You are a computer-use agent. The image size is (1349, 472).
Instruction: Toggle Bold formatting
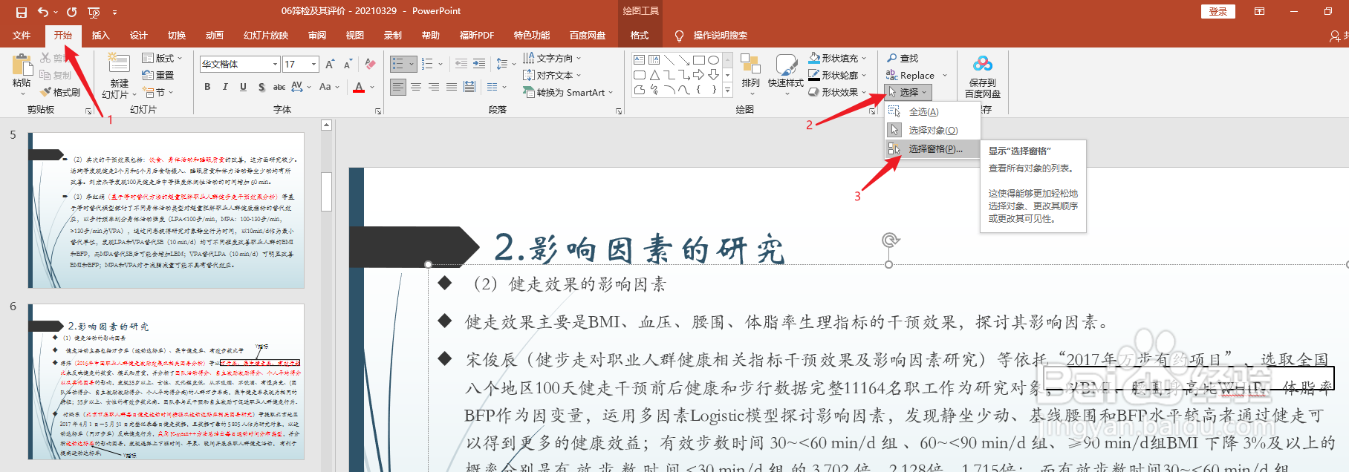pyautogui.click(x=207, y=87)
